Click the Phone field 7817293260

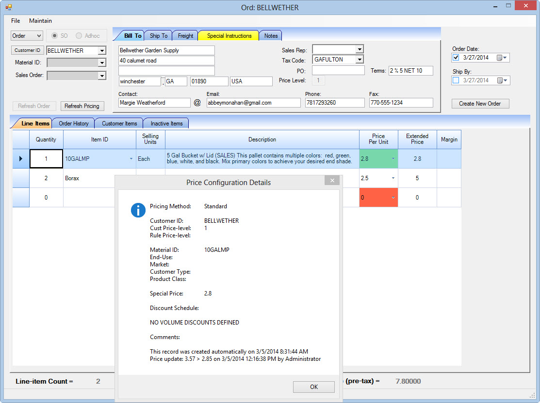335,103
